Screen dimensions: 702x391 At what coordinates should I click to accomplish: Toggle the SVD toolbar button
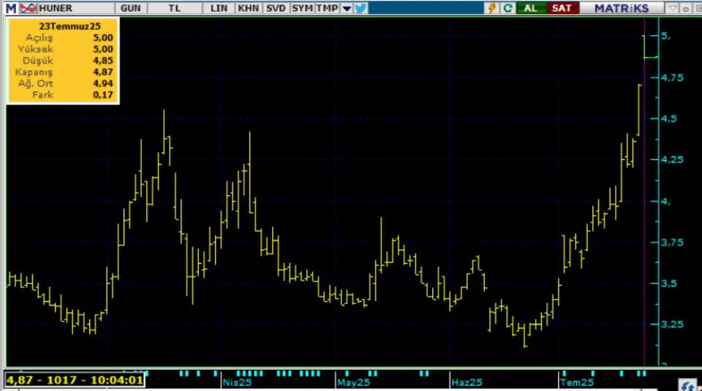(x=276, y=8)
